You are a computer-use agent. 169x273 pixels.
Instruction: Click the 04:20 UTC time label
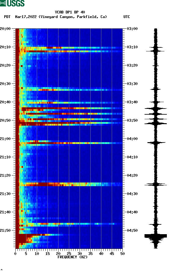(x=132, y=175)
